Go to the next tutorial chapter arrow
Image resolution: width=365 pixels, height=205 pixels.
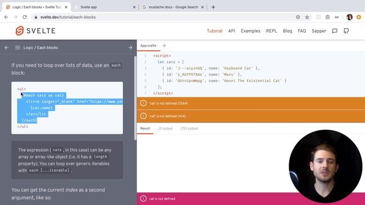[x=130, y=47]
